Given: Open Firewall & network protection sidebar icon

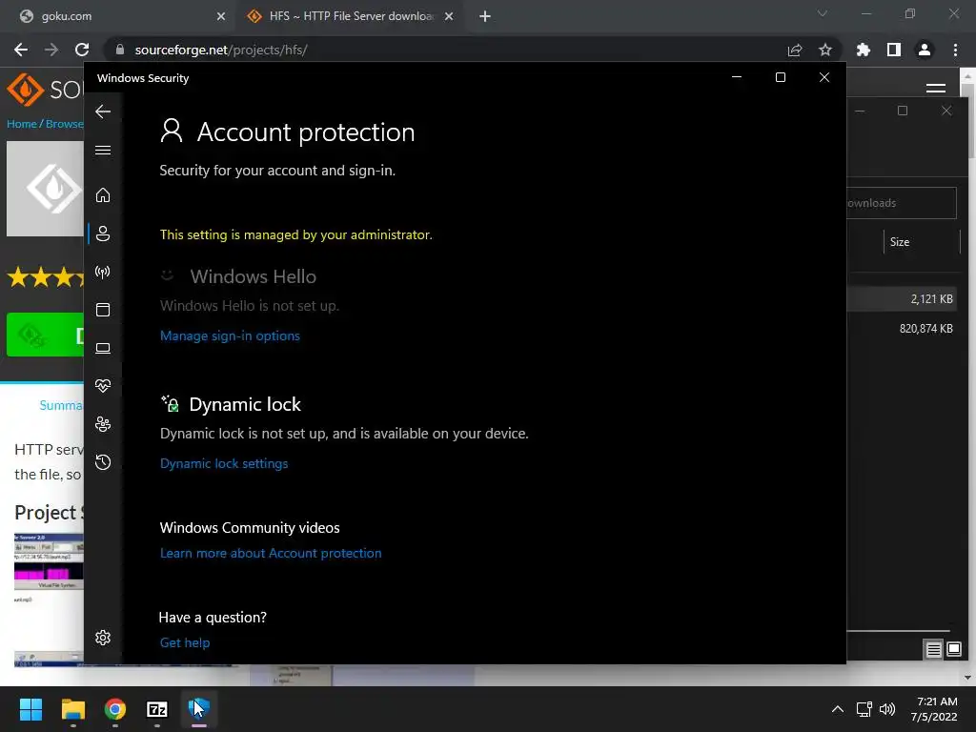Looking at the screenshot, I should tap(103, 272).
